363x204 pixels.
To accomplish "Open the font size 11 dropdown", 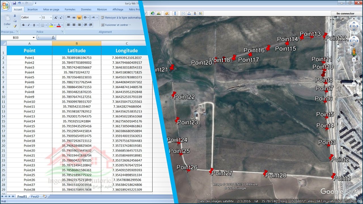I will [x=50, y=18].
